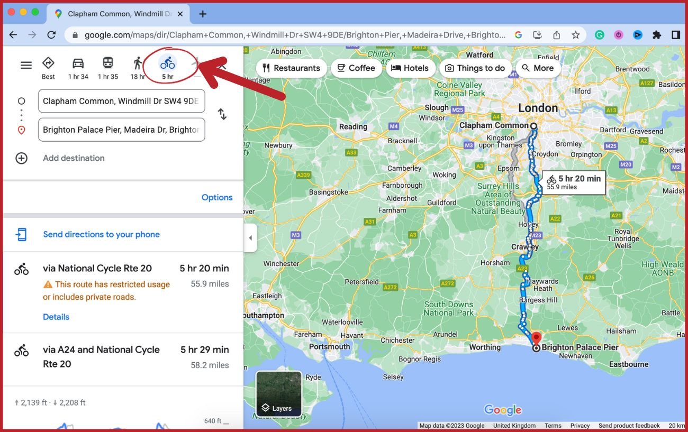
Task: Click Send product feedback
Action: (629, 426)
